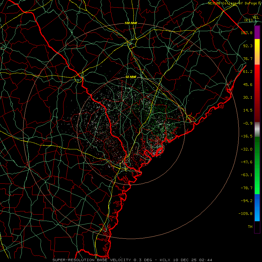Click the gray near-zero segment of color bar

coord(257,129)
